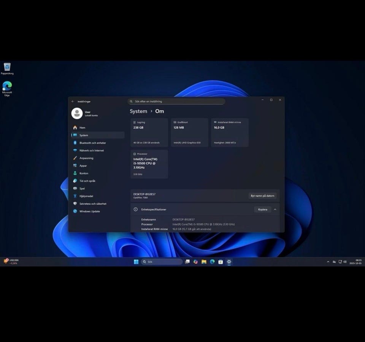Click the Sök efter en inställning field
Viewport: 365px width, 342px height.
[176, 102]
